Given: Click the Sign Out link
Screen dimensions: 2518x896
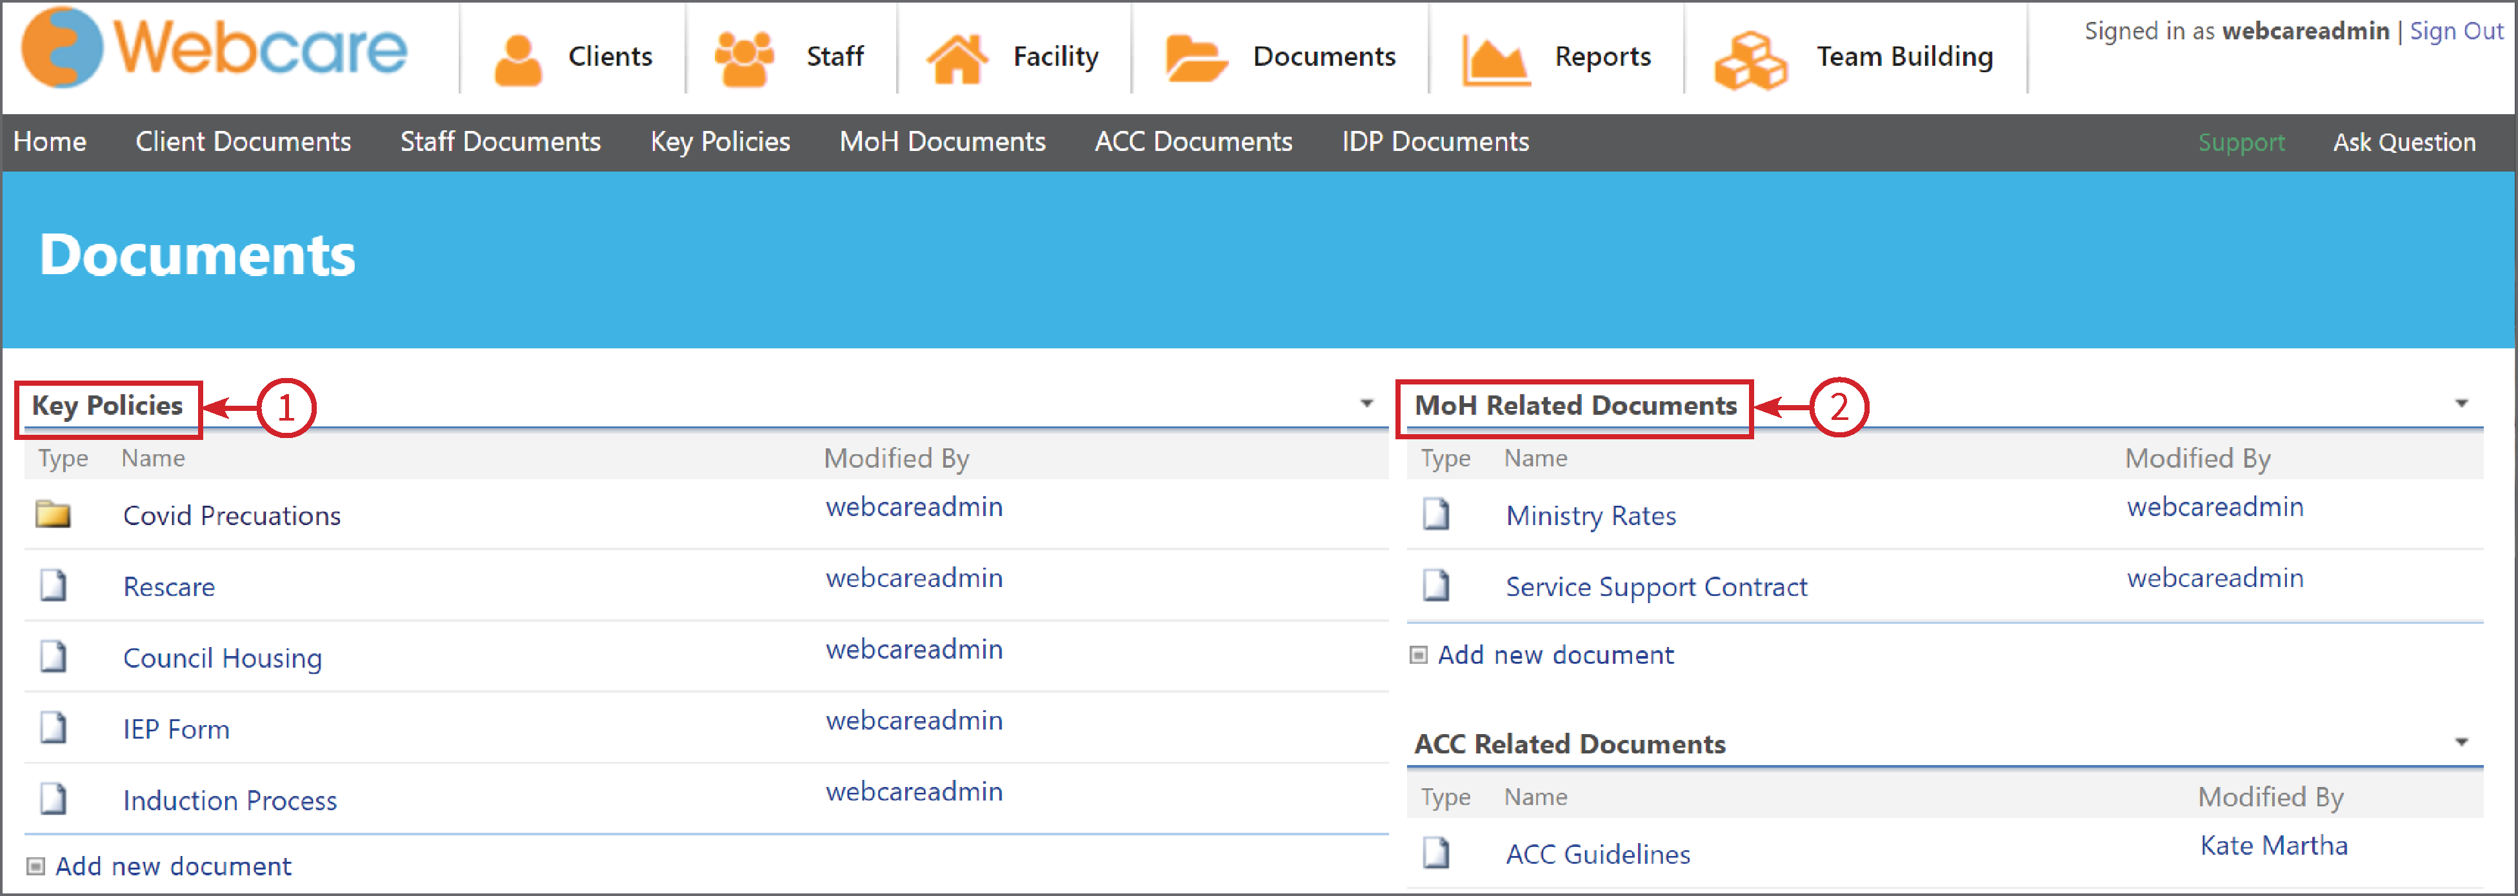Looking at the screenshot, I should (2457, 30).
